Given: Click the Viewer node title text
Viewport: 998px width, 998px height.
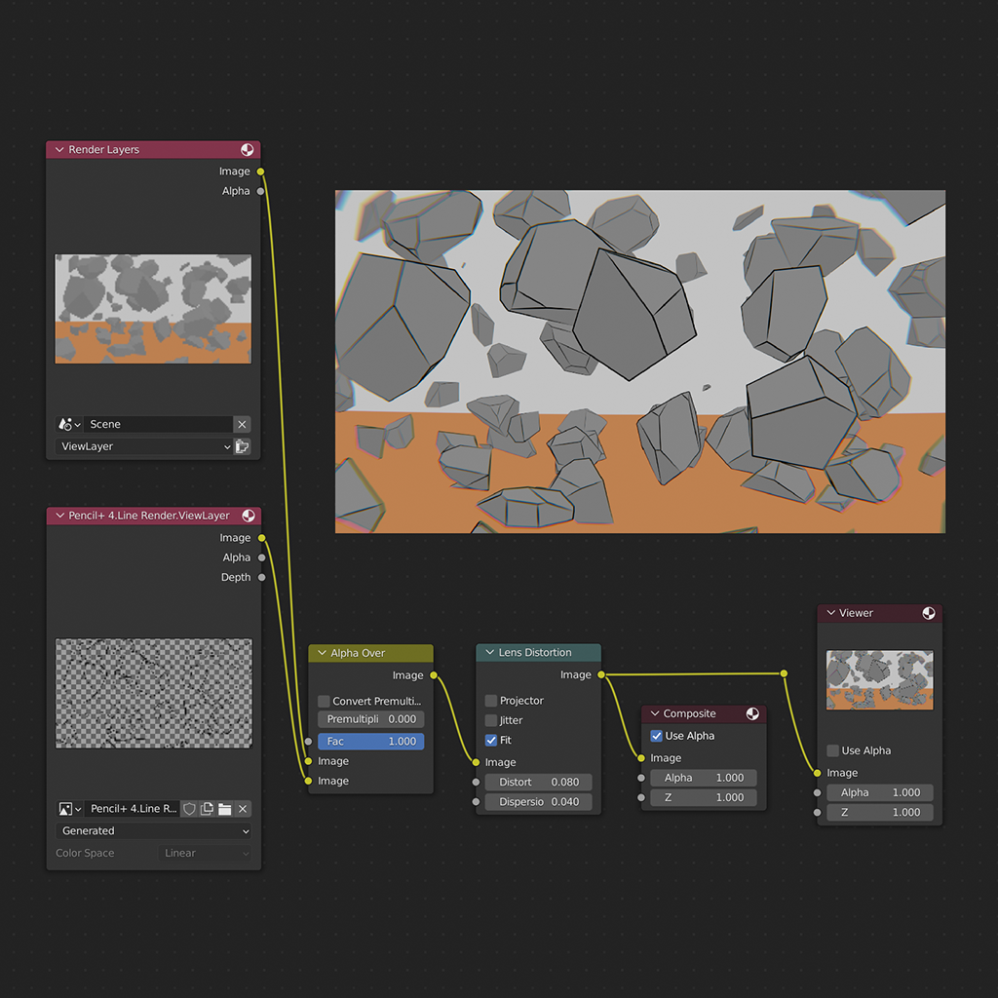Looking at the screenshot, I should 856,613.
